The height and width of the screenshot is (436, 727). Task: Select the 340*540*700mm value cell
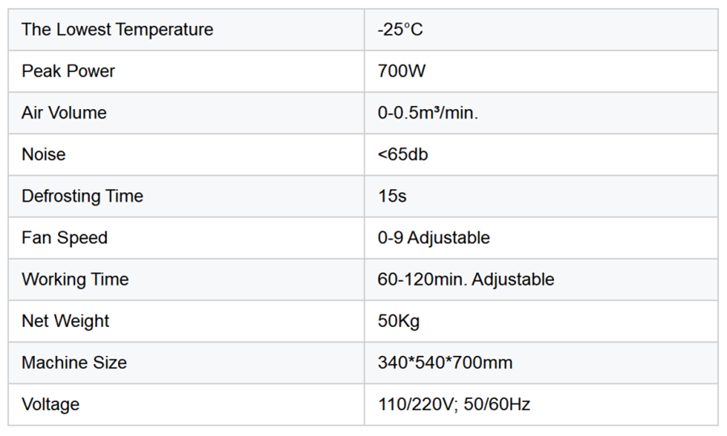(445, 363)
